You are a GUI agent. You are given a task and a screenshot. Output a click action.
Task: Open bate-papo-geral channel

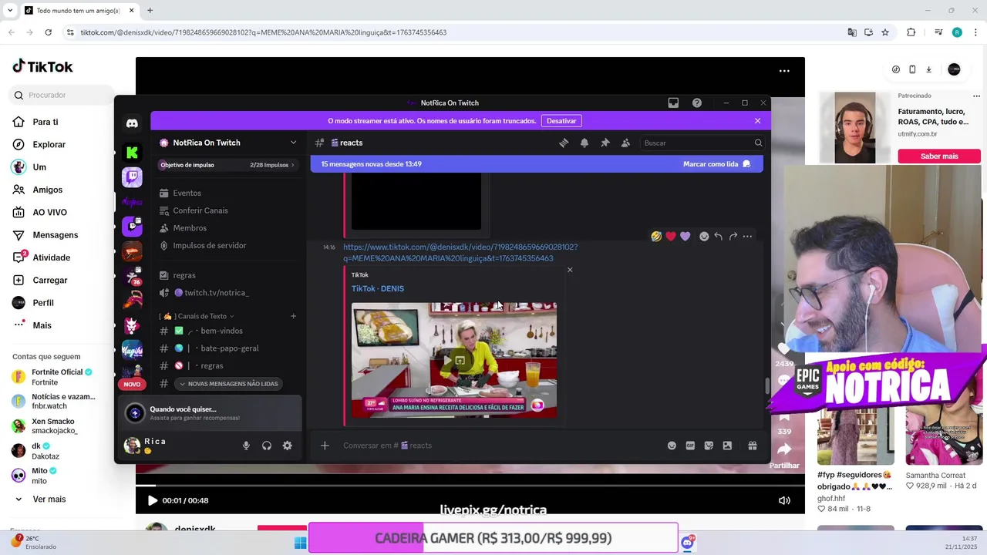point(229,348)
